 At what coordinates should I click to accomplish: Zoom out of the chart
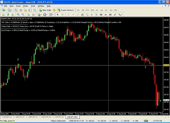coord(23,14)
